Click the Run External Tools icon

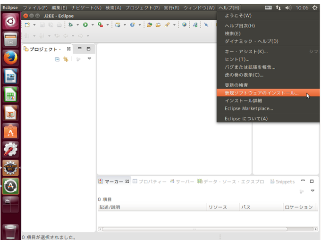[x=100, y=25]
